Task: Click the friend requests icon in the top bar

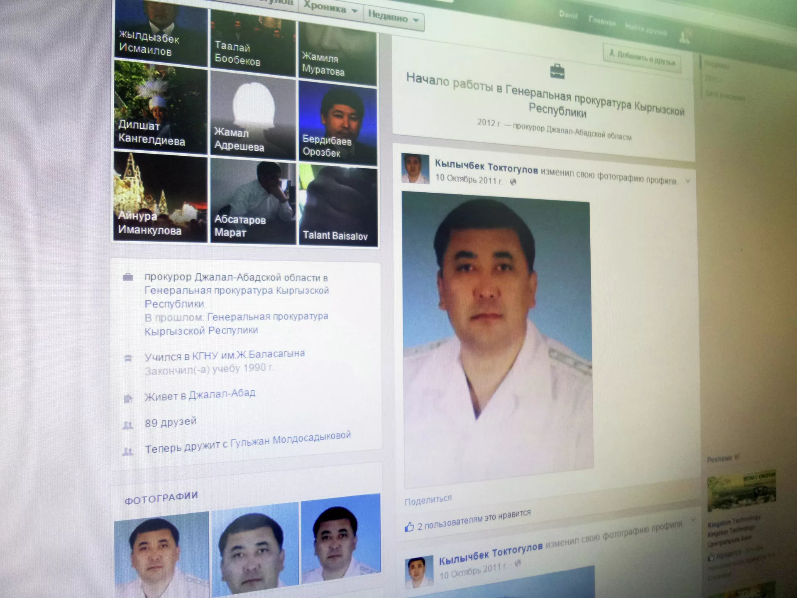Action: coord(684,37)
